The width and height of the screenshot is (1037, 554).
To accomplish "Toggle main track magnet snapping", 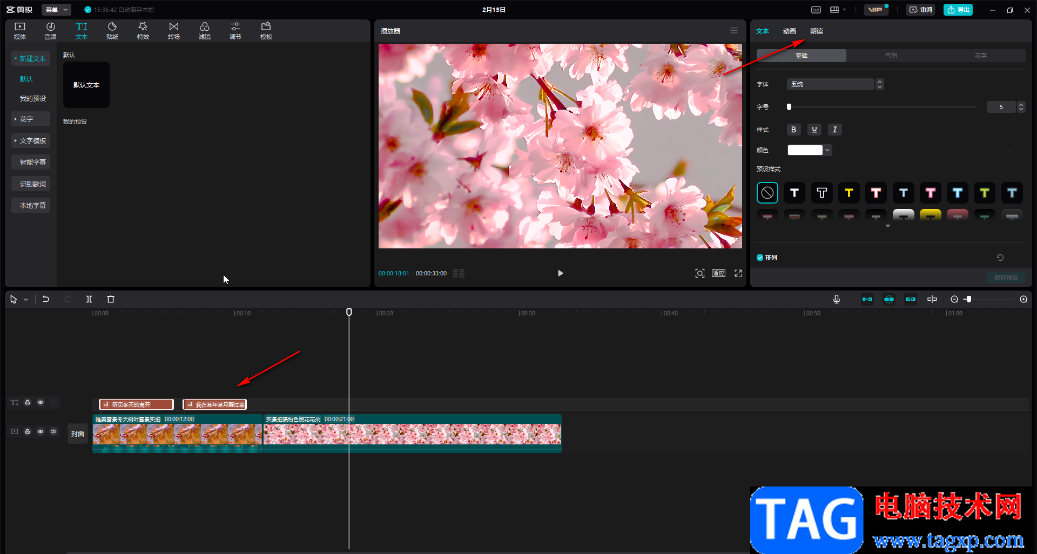I will [x=867, y=299].
